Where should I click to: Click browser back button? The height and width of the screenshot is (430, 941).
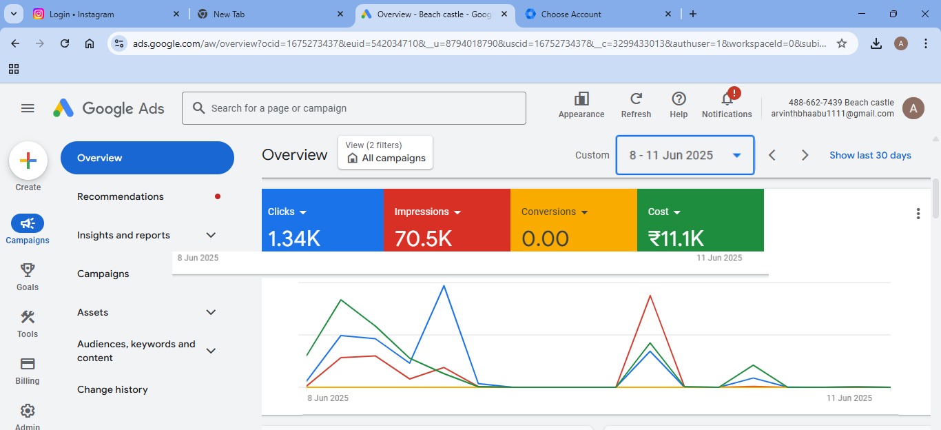point(15,43)
